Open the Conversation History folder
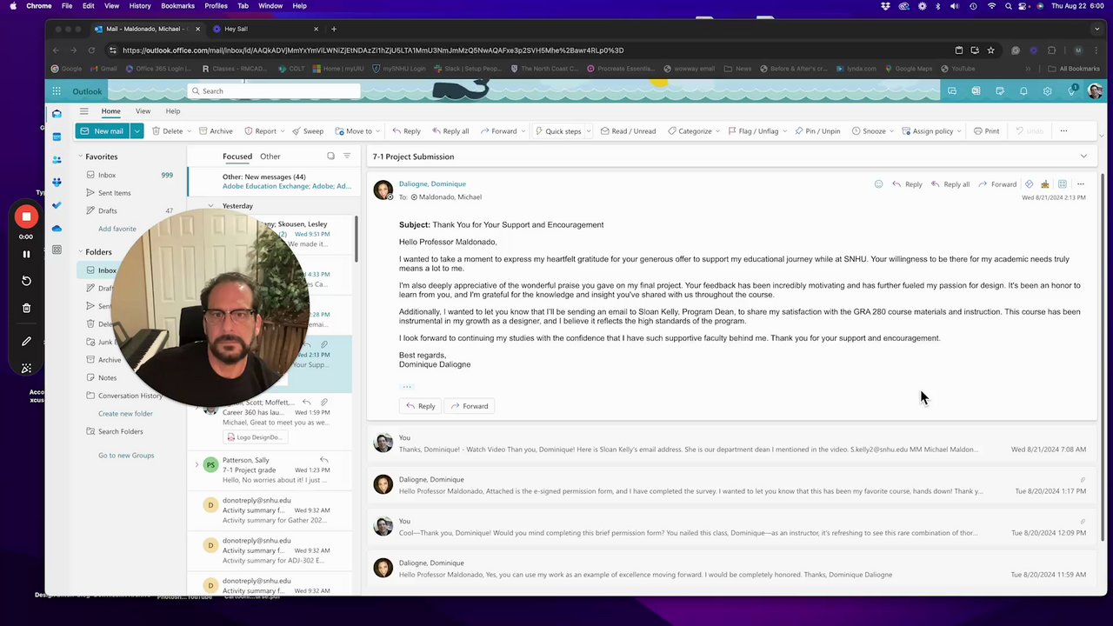 coord(130,396)
